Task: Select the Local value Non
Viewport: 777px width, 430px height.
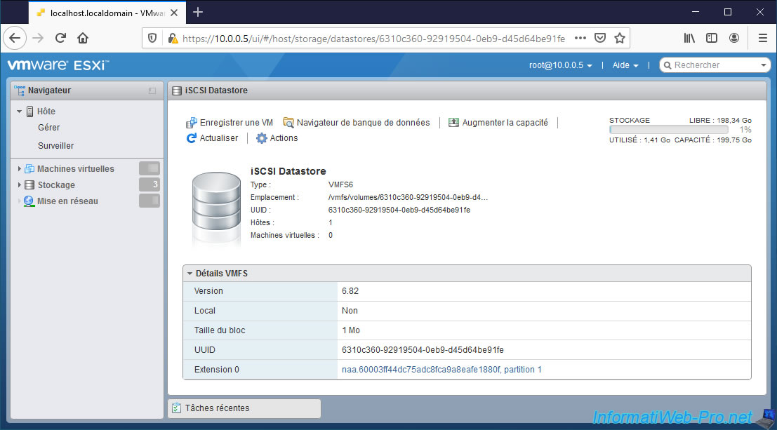Action: tap(350, 311)
